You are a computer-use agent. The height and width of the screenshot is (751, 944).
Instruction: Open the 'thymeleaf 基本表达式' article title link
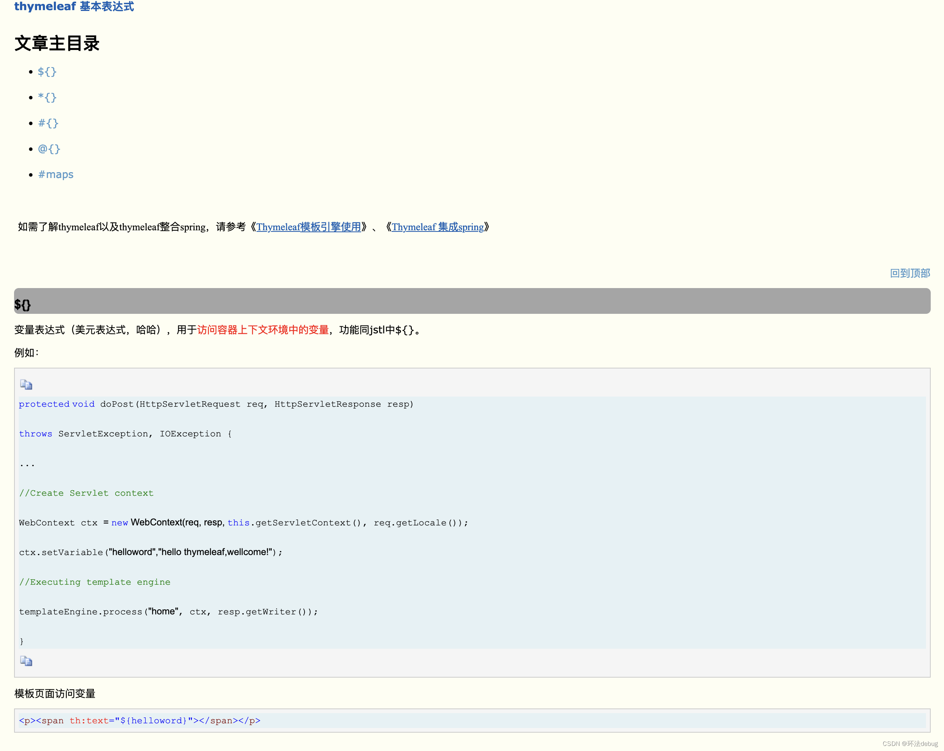click(74, 7)
